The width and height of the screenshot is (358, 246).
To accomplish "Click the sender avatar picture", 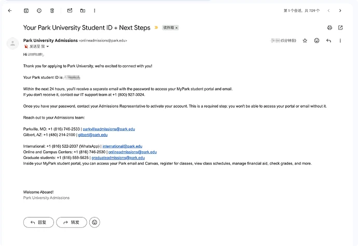I will tap(12, 43).
